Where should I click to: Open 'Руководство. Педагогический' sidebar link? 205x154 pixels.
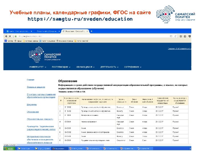pos(41,128)
